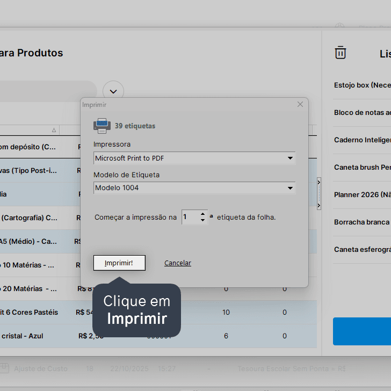Viewport: 391px width, 391px height.
Task: Select row 20 Matérias
Action: click(x=40, y=289)
